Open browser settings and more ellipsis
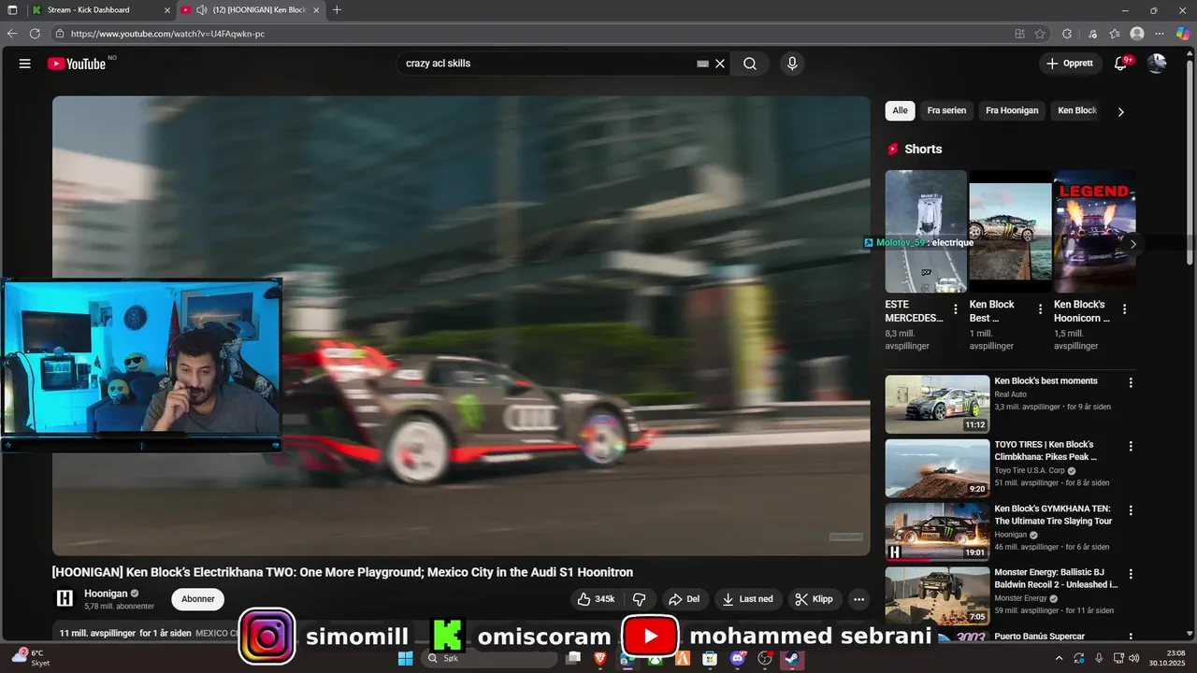Screen dimensions: 1197x673 (x=1161, y=34)
